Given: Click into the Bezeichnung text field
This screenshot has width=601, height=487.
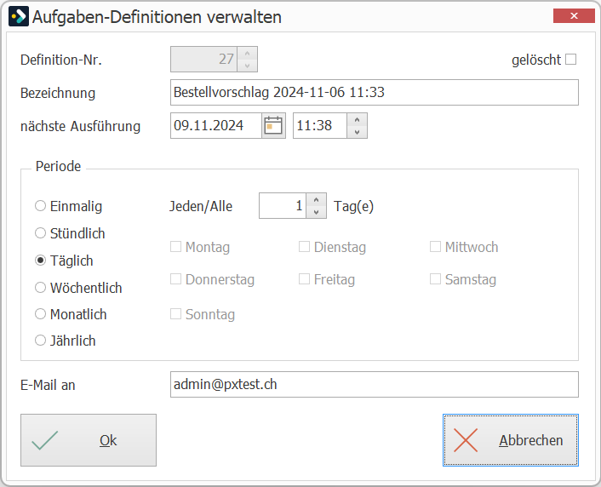Looking at the screenshot, I should (x=375, y=93).
